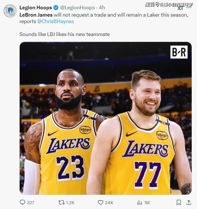197x209 pixels.
Task: Click the 4h post timestamp
Action: pyautogui.click(x=102, y=8)
